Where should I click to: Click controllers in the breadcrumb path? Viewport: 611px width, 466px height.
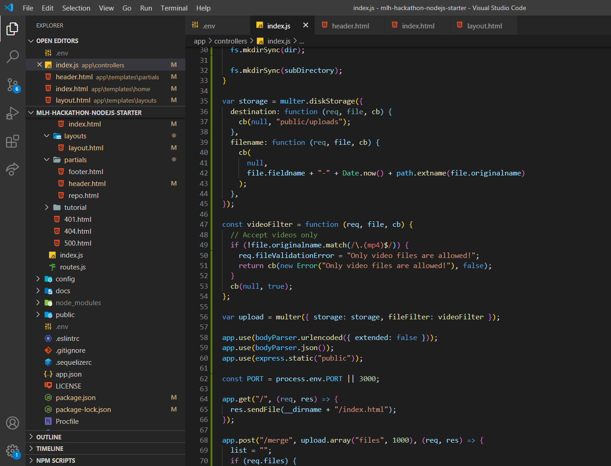(x=230, y=41)
